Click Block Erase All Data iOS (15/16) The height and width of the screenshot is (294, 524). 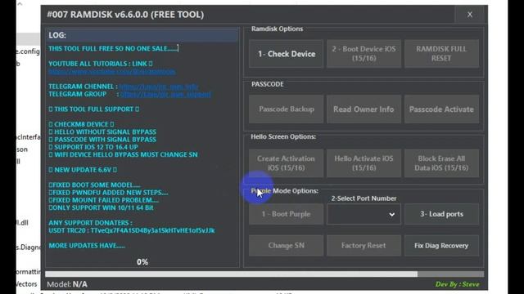[x=441, y=163]
